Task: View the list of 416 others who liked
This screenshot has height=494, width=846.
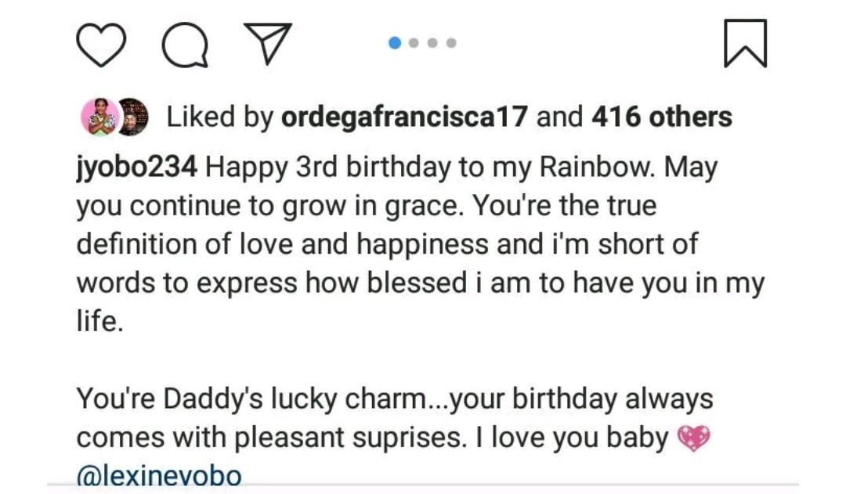Action: tap(662, 117)
